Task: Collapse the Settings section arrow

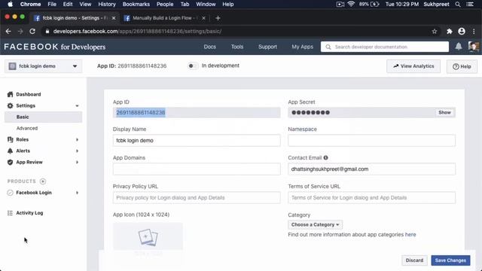Action: click(x=77, y=105)
